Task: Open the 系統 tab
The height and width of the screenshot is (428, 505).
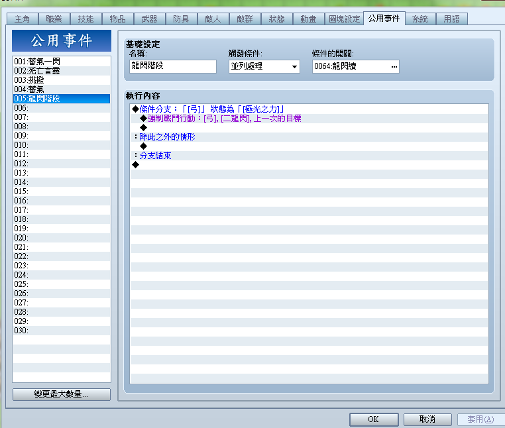Action: point(420,19)
